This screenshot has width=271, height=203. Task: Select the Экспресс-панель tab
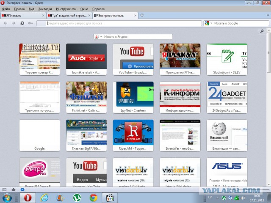click(x=115, y=16)
